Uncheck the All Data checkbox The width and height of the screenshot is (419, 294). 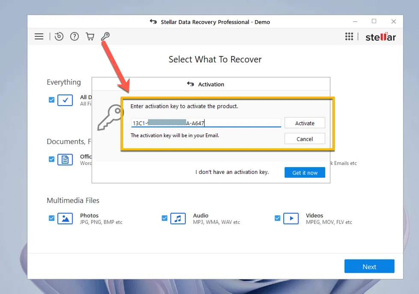pos(52,100)
